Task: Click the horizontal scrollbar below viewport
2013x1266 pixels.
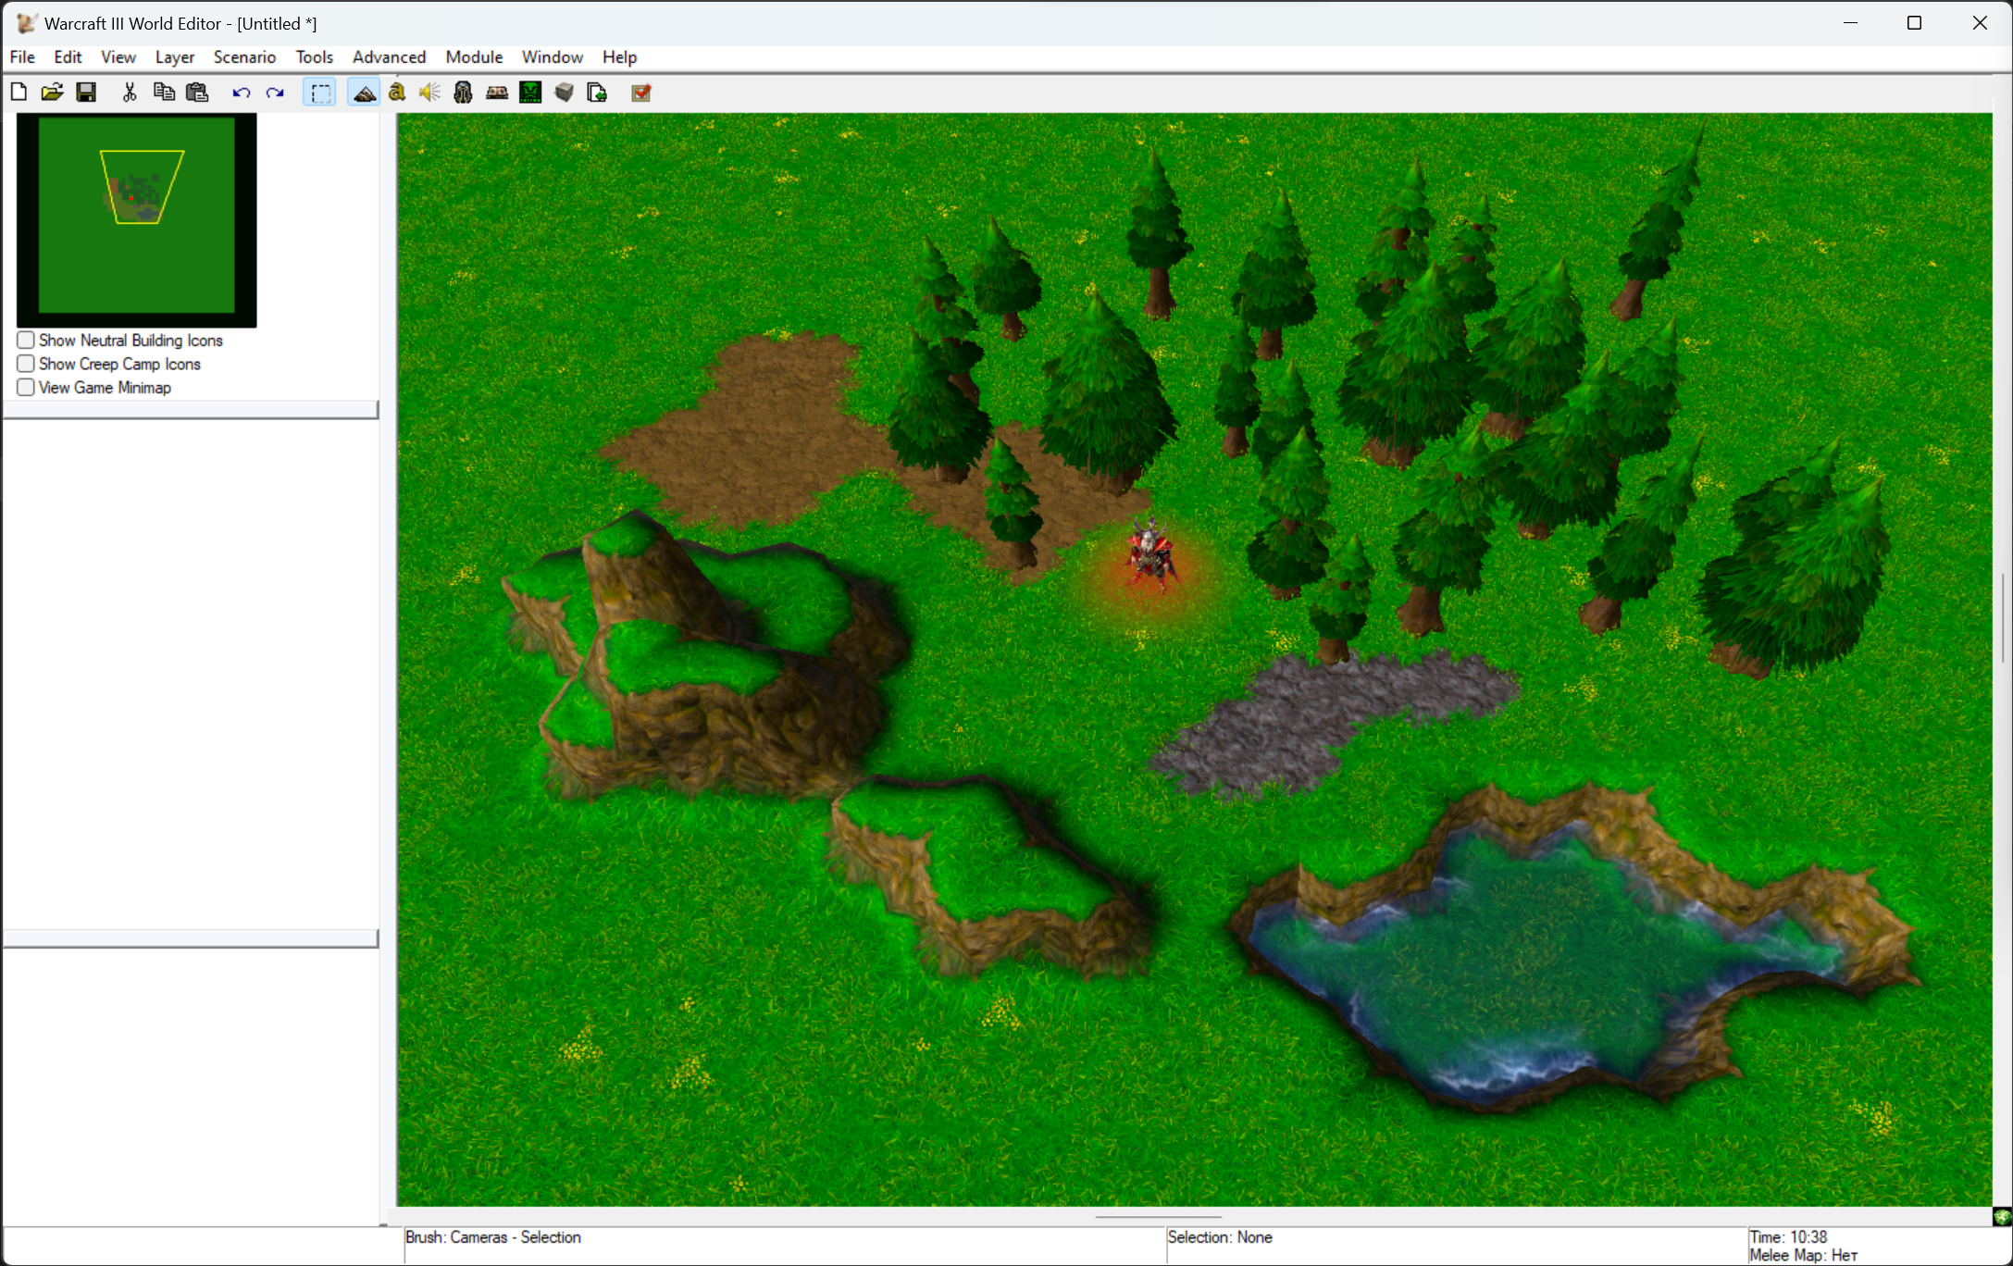Action: pos(1158,1216)
